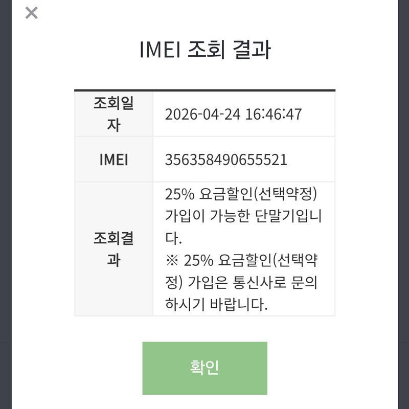Close the IMEI result dialog with X
Viewport: 409px width, 409px height.
(x=31, y=13)
